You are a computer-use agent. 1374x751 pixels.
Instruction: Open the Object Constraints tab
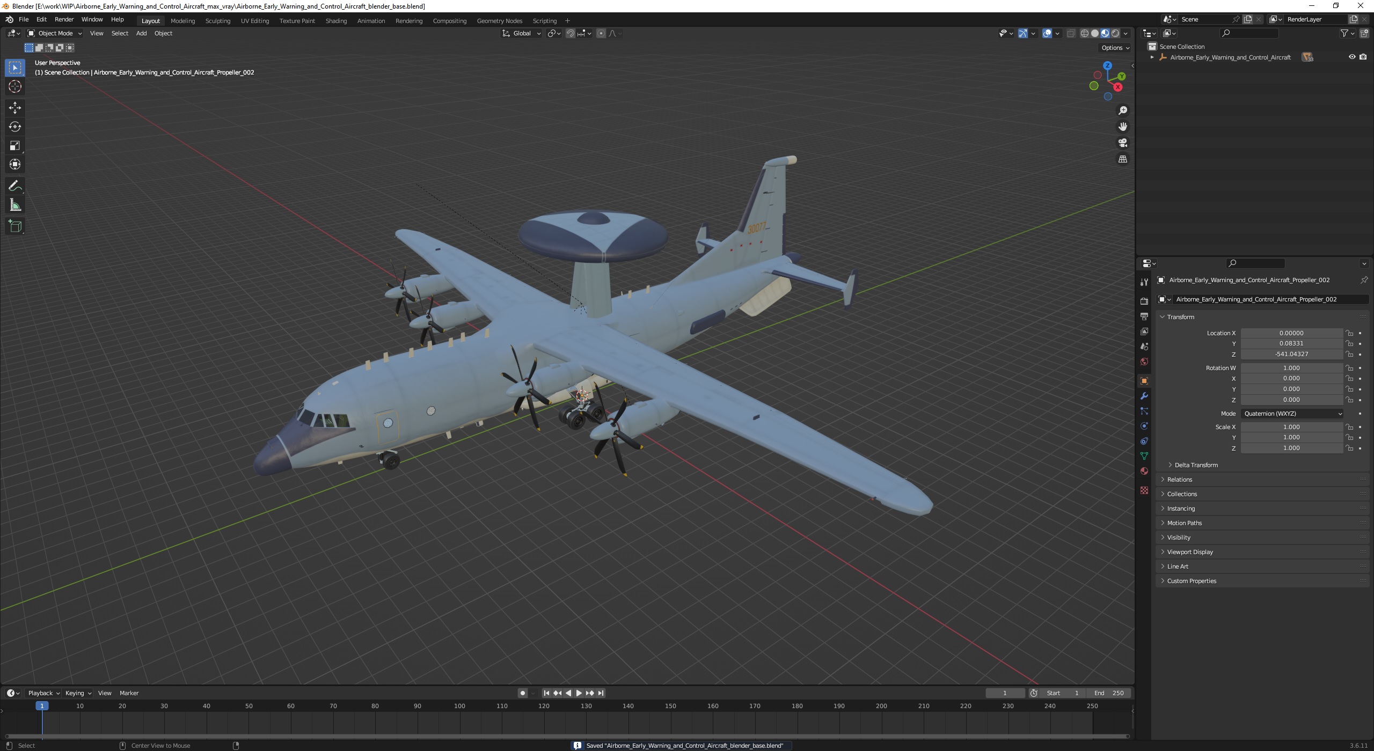click(x=1144, y=441)
